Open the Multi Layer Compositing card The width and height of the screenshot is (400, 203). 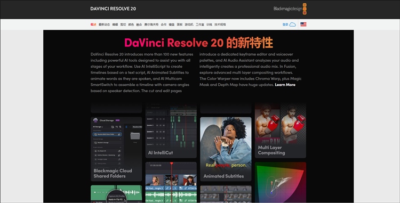(281, 131)
